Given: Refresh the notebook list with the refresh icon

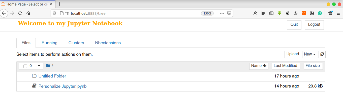Looking at the screenshot, I should pyautogui.click(x=322, y=54).
